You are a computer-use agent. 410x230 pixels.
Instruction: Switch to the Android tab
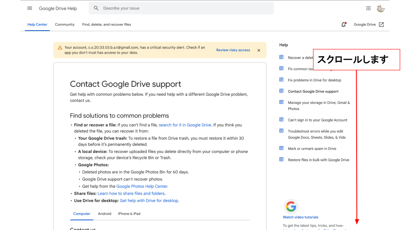click(104, 214)
